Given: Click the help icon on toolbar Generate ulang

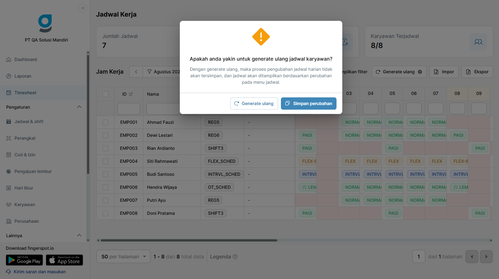Looking at the screenshot, I should pos(420,72).
